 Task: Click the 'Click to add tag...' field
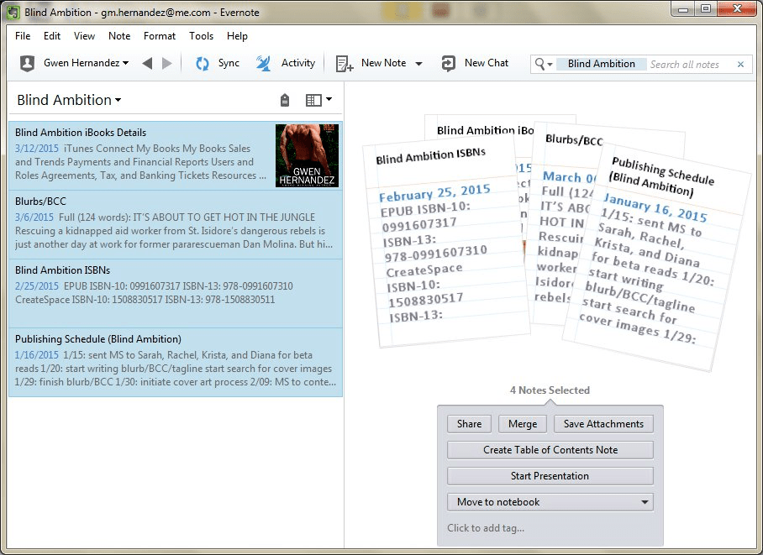click(486, 528)
